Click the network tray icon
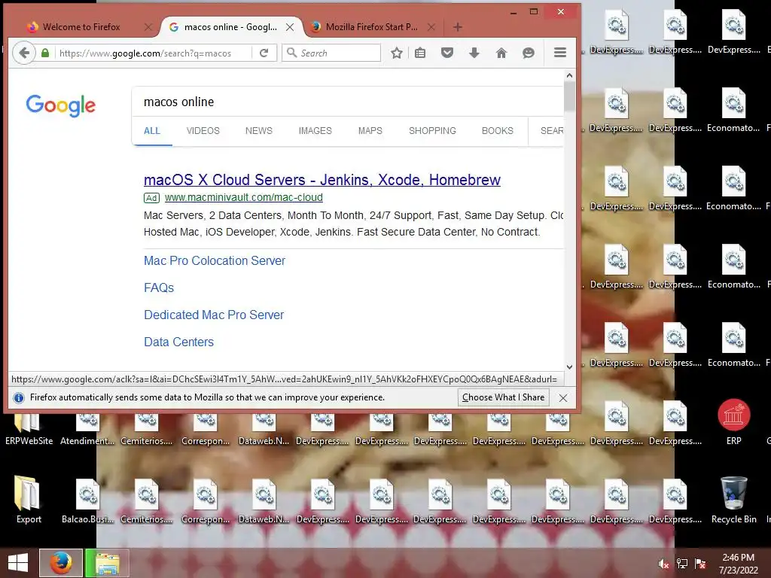 click(682, 564)
